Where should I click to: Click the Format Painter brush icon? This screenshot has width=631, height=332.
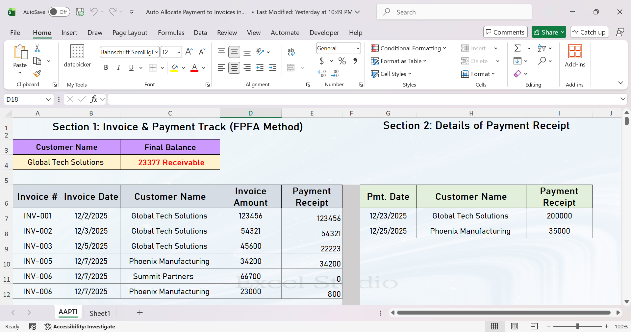click(x=38, y=73)
